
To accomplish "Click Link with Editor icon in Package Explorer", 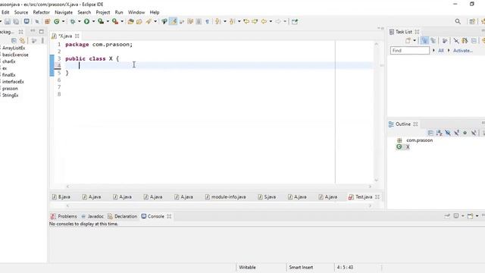I will click(x=22, y=40).
